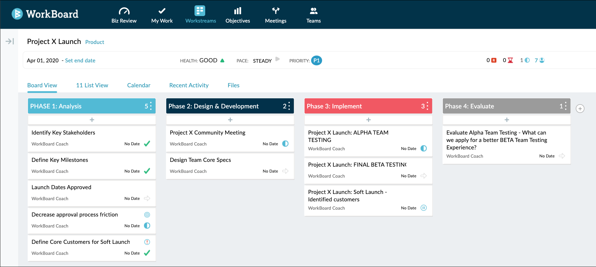
Task: Change status arrow on Launch Dates Approved
Action: pos(147,198)
